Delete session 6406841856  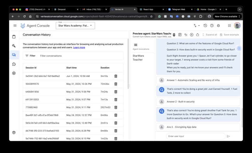[x=116, y=92]
